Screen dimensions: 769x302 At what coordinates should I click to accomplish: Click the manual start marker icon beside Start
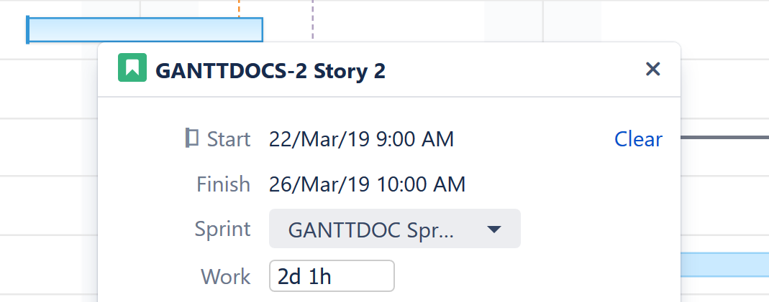tap(192, 138)
